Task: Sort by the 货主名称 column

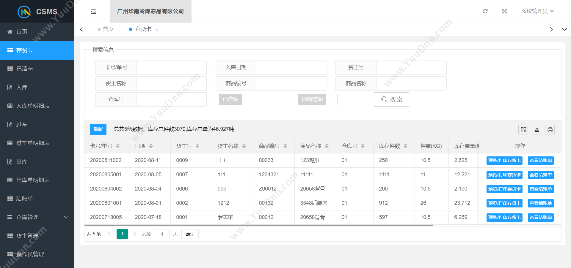Action: [x=244, y=146]
